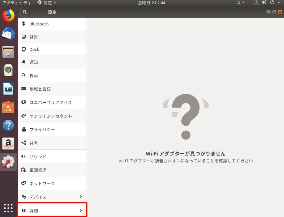Click the 地域と言語 flag icon

24,89
